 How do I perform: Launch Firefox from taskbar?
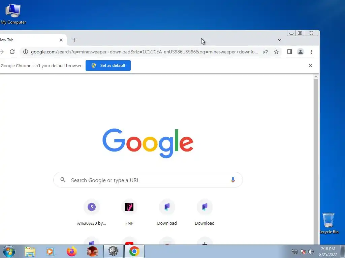72,251
